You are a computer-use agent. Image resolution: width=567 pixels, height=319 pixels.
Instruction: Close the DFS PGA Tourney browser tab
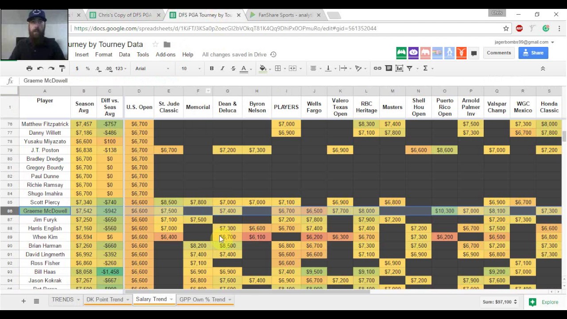(x=238, y=15)
